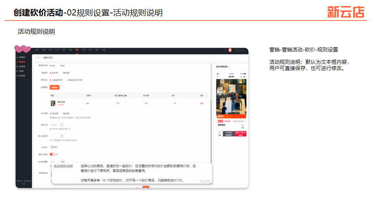Open the 订单 tab in top navigation
Image resolution: width=372 pixels, height=209 pixels.
(x=57, y=50)
